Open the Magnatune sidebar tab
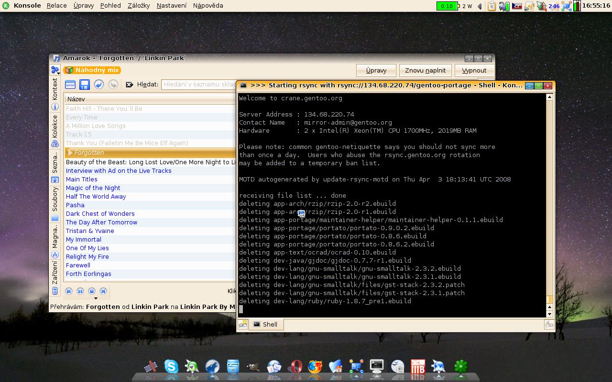The height and width of the screenshot is (382, 612). click(x=55, y=241)
